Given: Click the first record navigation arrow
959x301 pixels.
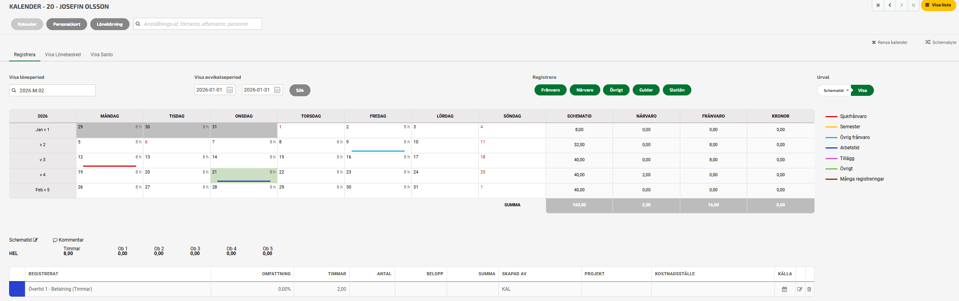Looking at the screenshot, I should (878, 5).
